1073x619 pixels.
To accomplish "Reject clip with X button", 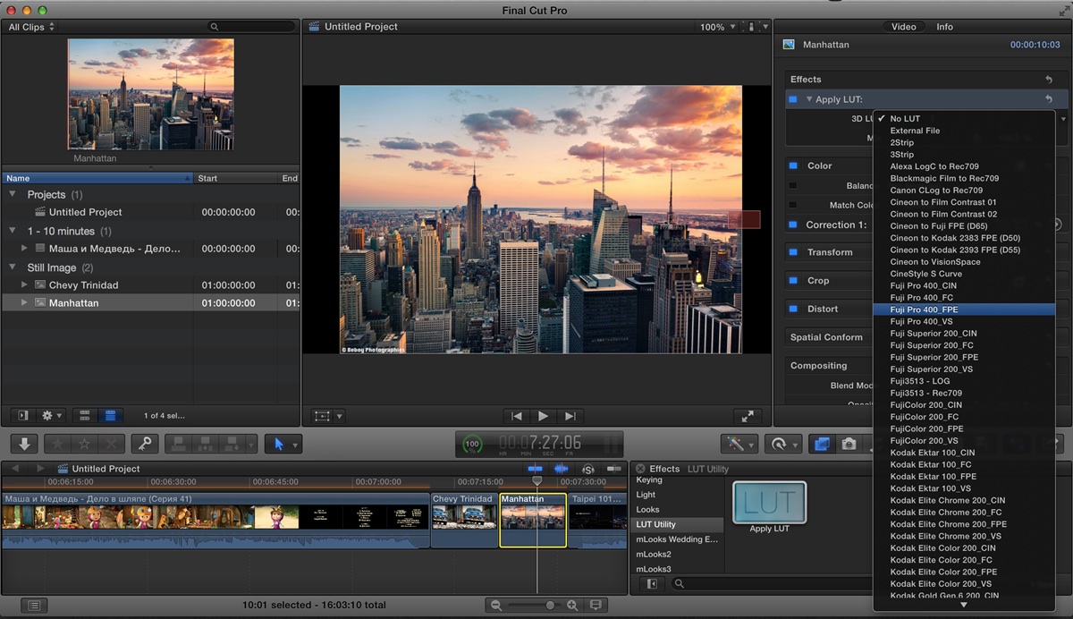I will click(112, 444).
